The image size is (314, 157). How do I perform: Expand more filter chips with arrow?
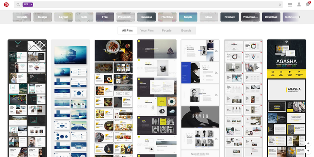click(299, 17)
